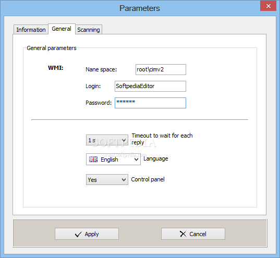Click the Cancel button
This screenshot has height=258, width=280.
pyautogui.click(x=193, y=234)
